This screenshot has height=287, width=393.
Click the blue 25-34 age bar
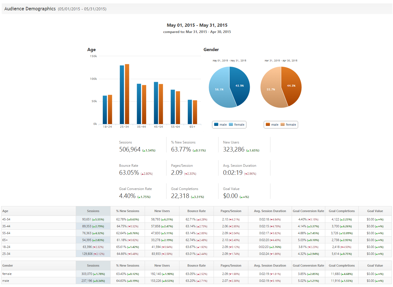click(x=122, y=95)
